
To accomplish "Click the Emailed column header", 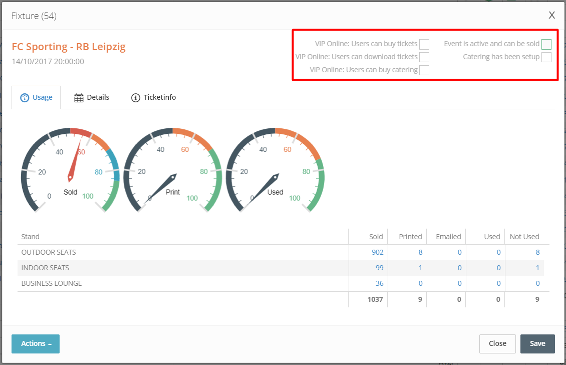I will click(448, 237).
